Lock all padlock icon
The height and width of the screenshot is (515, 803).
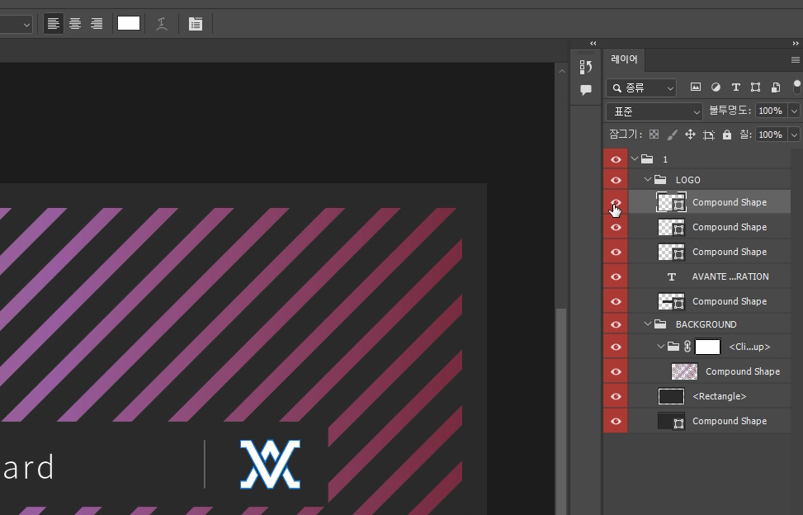coord(727,135)
